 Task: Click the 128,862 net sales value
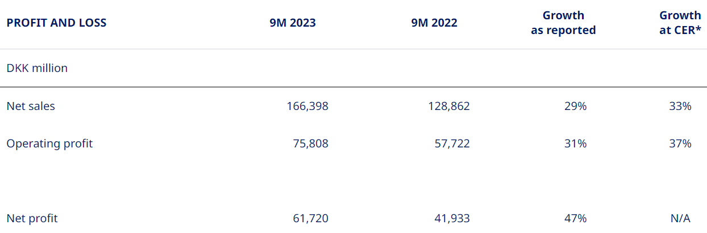click(x=449, y=106)
